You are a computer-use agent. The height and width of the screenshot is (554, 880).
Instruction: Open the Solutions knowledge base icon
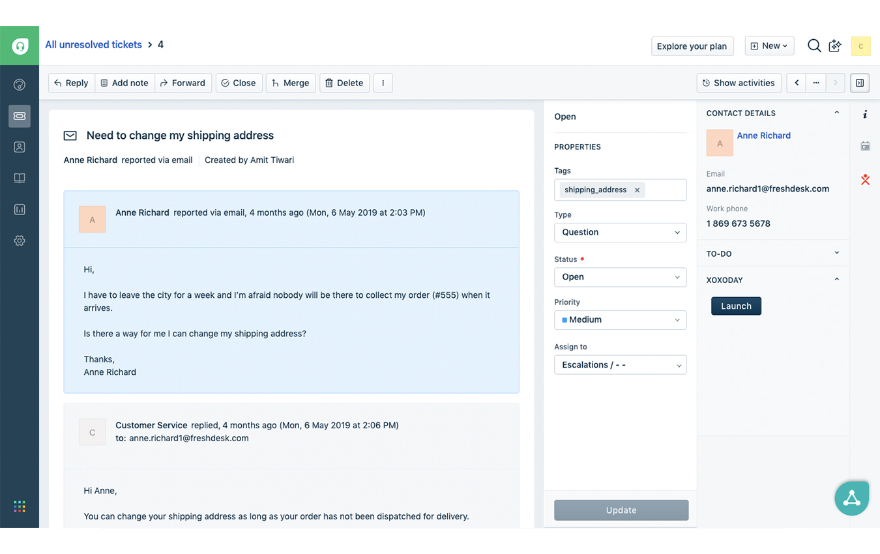pyautogui.click(x=20, y=178)
